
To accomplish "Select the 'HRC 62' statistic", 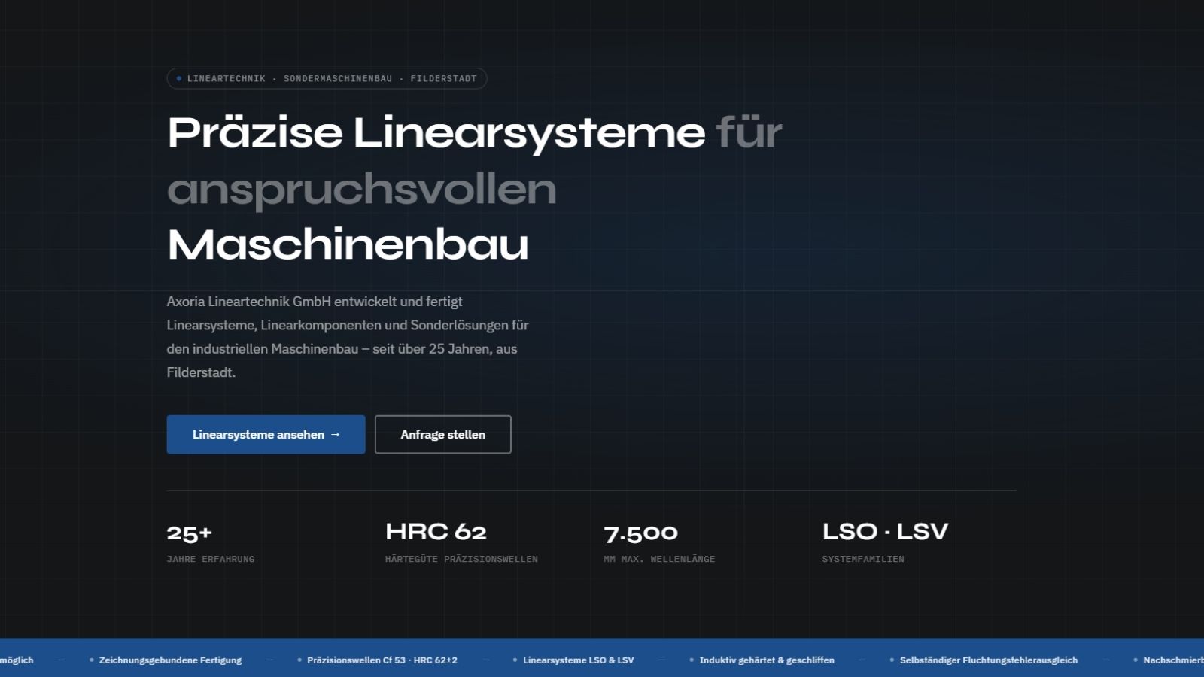I will [x=436, y=532].
